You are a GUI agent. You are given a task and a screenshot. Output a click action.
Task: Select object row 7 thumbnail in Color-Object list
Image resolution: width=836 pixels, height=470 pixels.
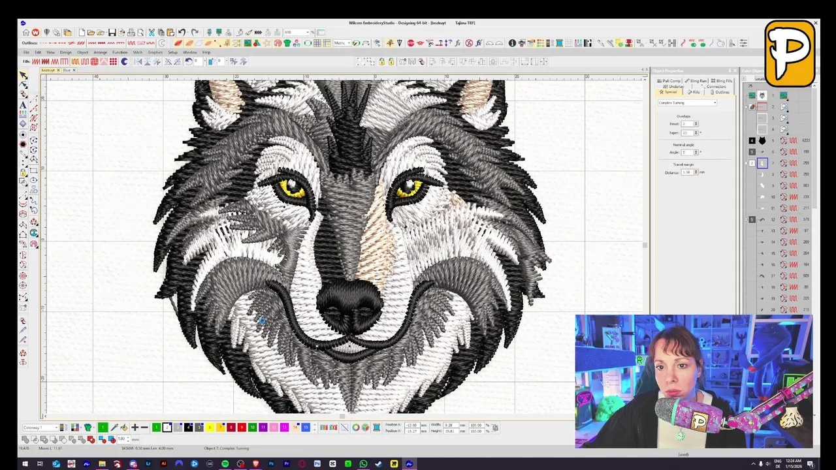(762, 163)
